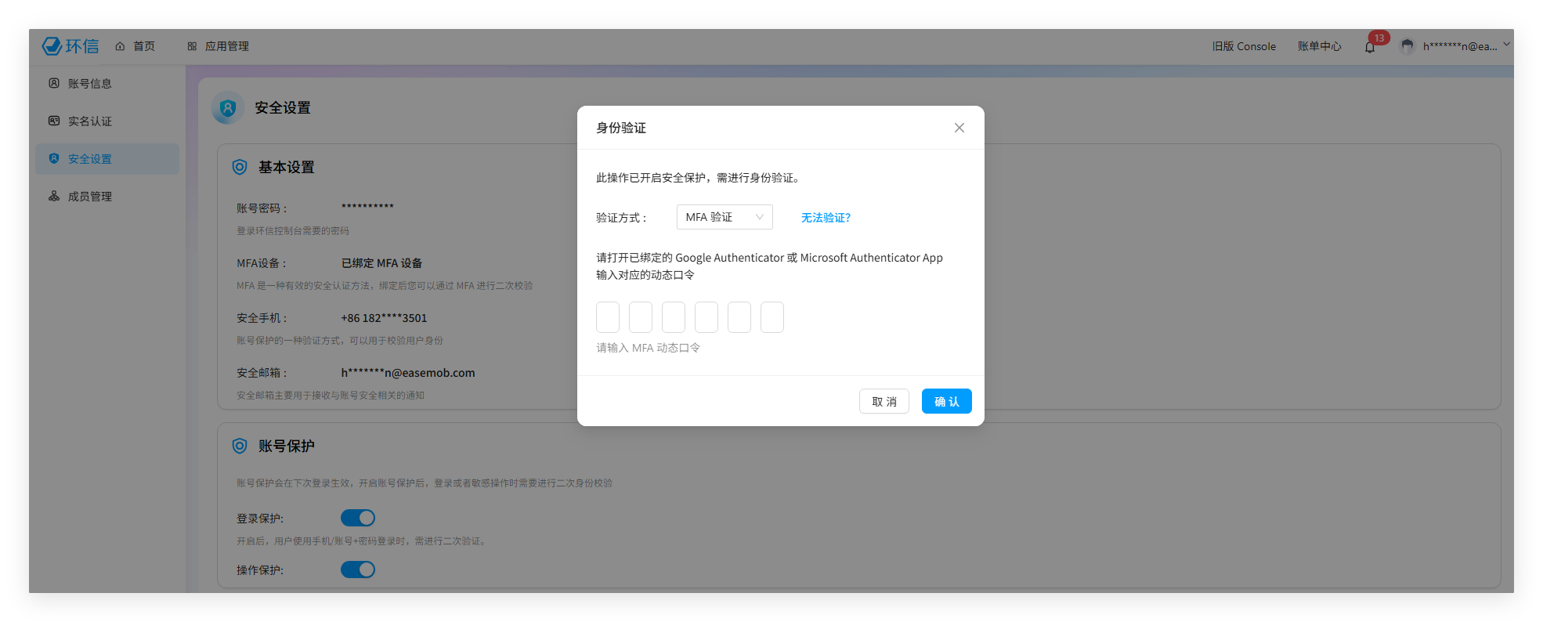Select 账号信息 in the sidebar
The width and height of the screenshot is (1543, 622).
pyautogui.click(x=89, y=84)
